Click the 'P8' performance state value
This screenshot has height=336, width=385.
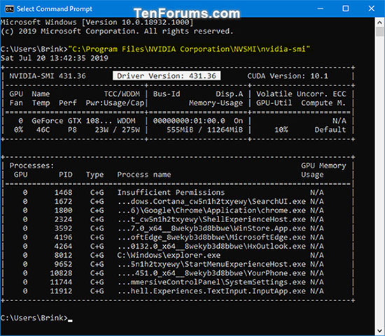click(72, 130)
